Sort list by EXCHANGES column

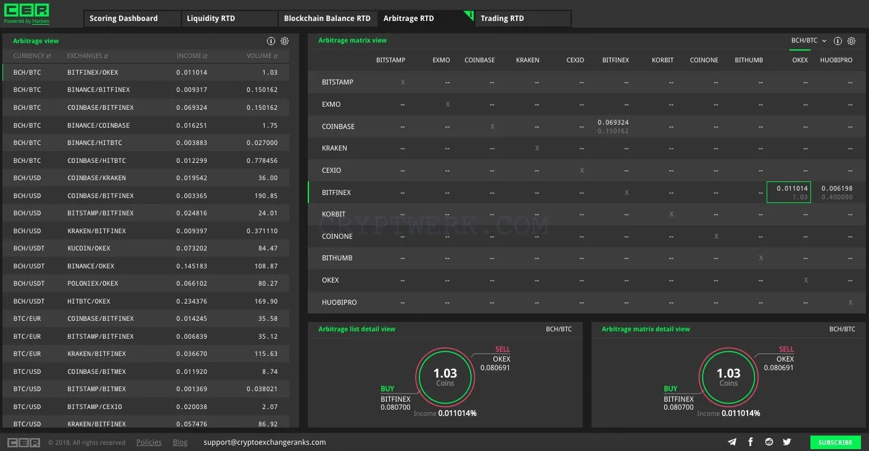pos(88,56)
